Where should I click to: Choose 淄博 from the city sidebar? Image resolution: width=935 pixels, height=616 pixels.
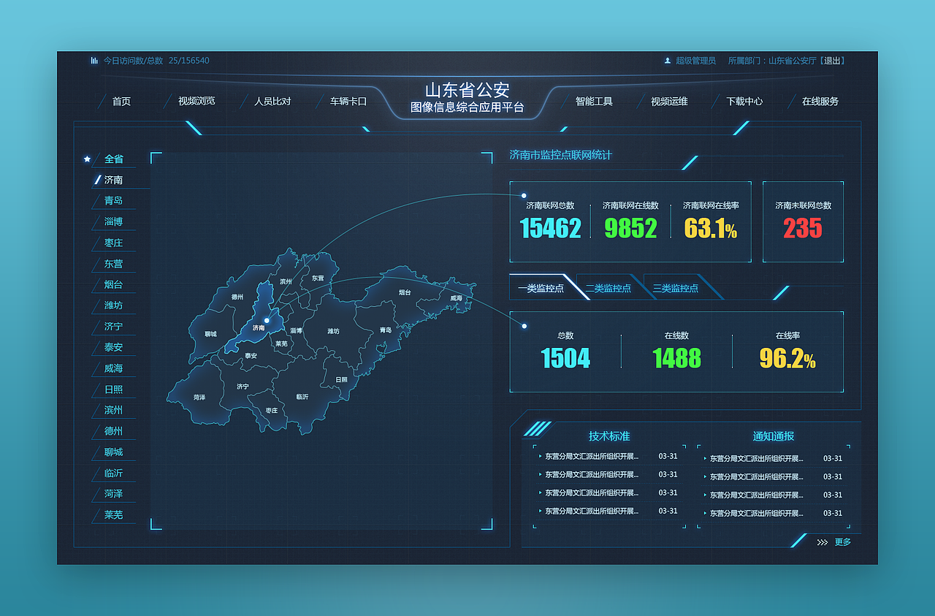pyautogui.click(x=113, y=221)
